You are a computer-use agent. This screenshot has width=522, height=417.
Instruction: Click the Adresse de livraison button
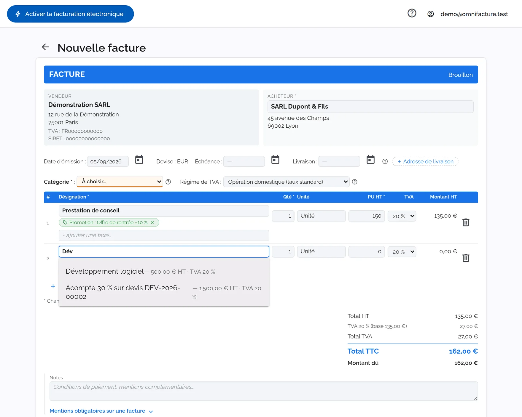pyautogui.click(x=425, y=161)
